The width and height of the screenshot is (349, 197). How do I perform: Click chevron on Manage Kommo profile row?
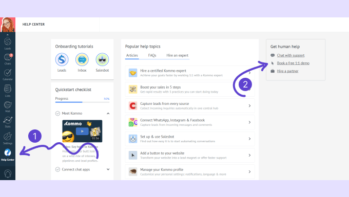(249, 172)
